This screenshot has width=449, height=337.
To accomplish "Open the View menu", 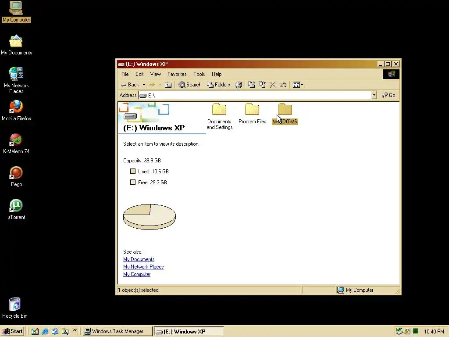I will point(156,74).
